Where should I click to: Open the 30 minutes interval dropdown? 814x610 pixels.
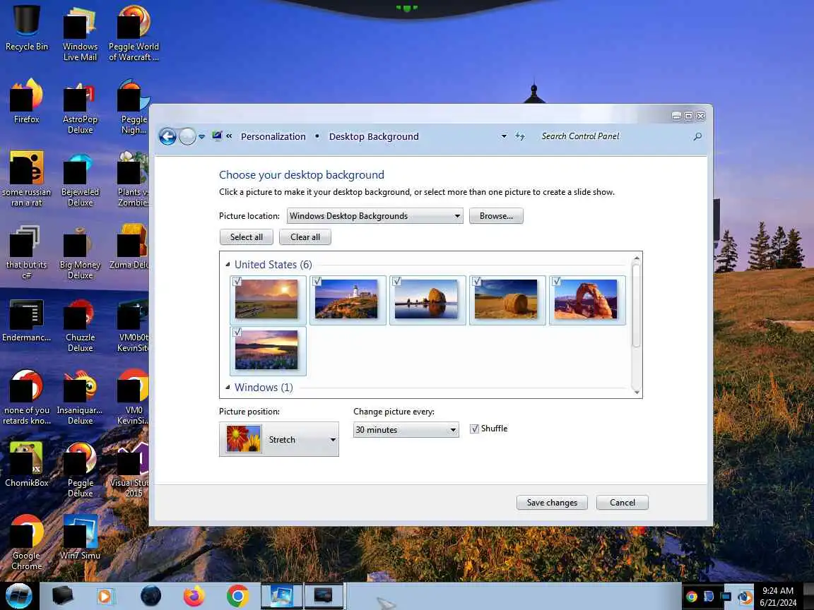click(x=406, y=429)
